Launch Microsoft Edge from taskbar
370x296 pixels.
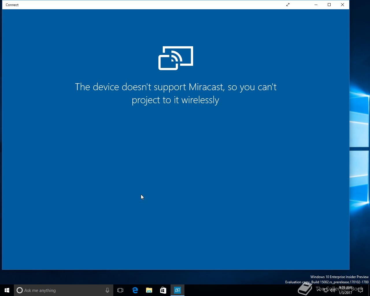tap(135, 290)
